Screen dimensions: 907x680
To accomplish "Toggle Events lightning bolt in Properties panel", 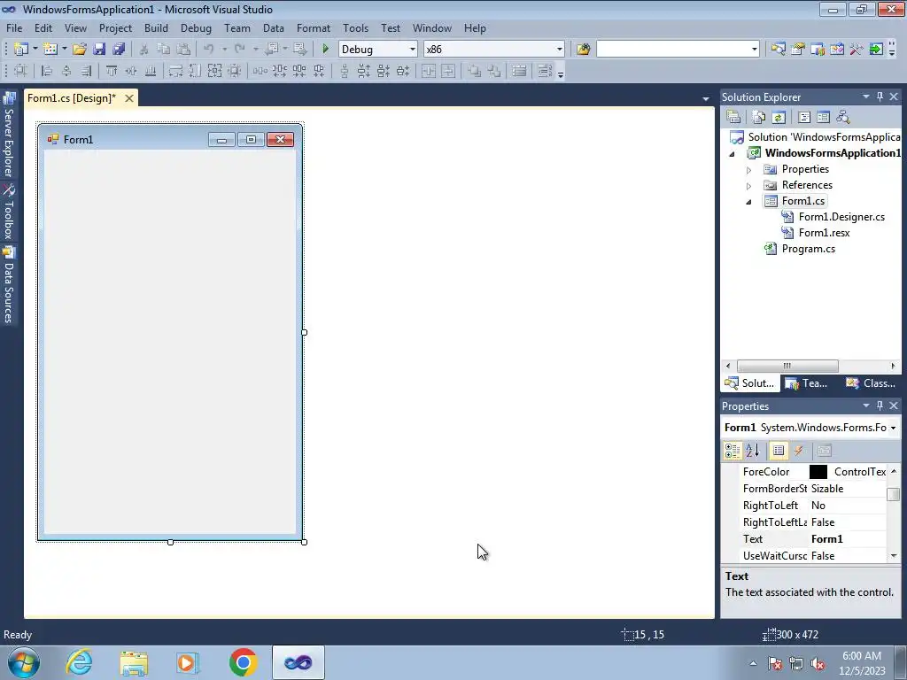I will coord(798,451).
